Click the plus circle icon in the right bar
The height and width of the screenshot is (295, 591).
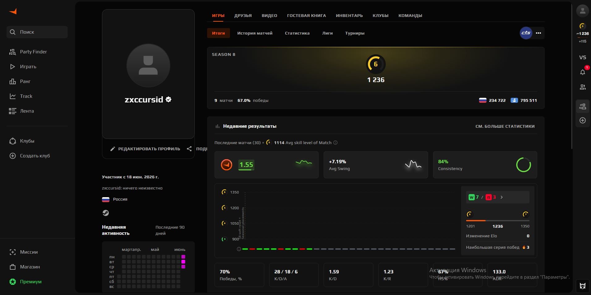point(583,120)
